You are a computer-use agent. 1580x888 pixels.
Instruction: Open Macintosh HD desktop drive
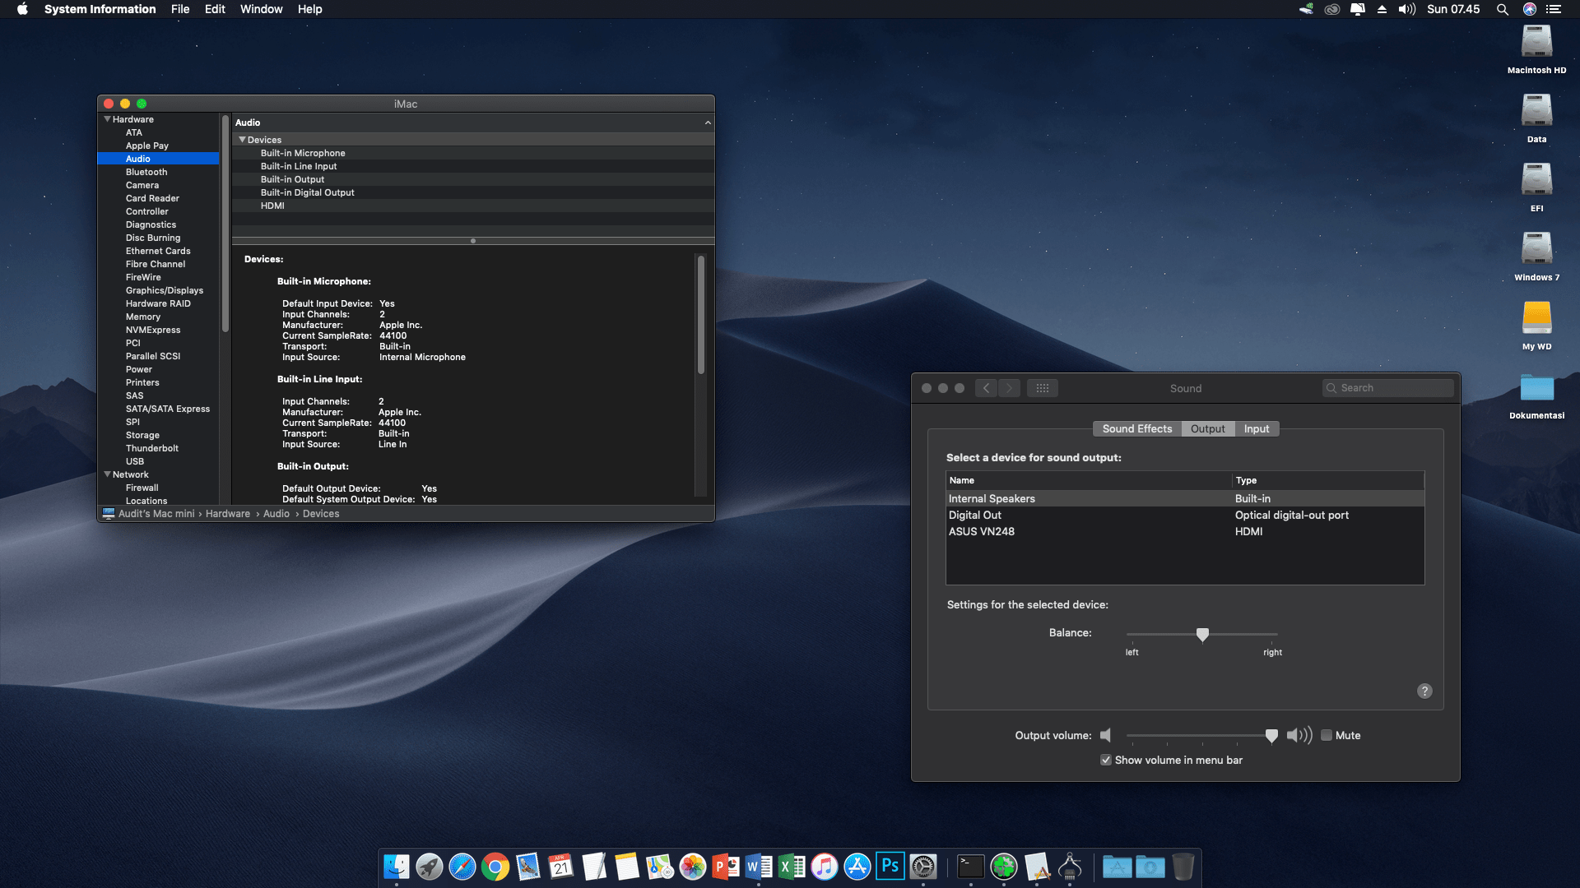(x=1536, y=43)
